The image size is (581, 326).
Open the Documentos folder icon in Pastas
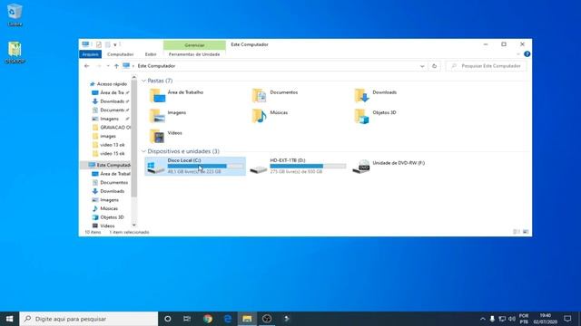pos(259,96)
